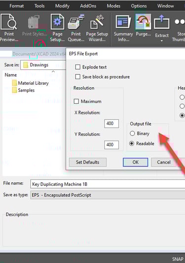Open the Material Library folder

pyautogui.click(x=31, y=83)
